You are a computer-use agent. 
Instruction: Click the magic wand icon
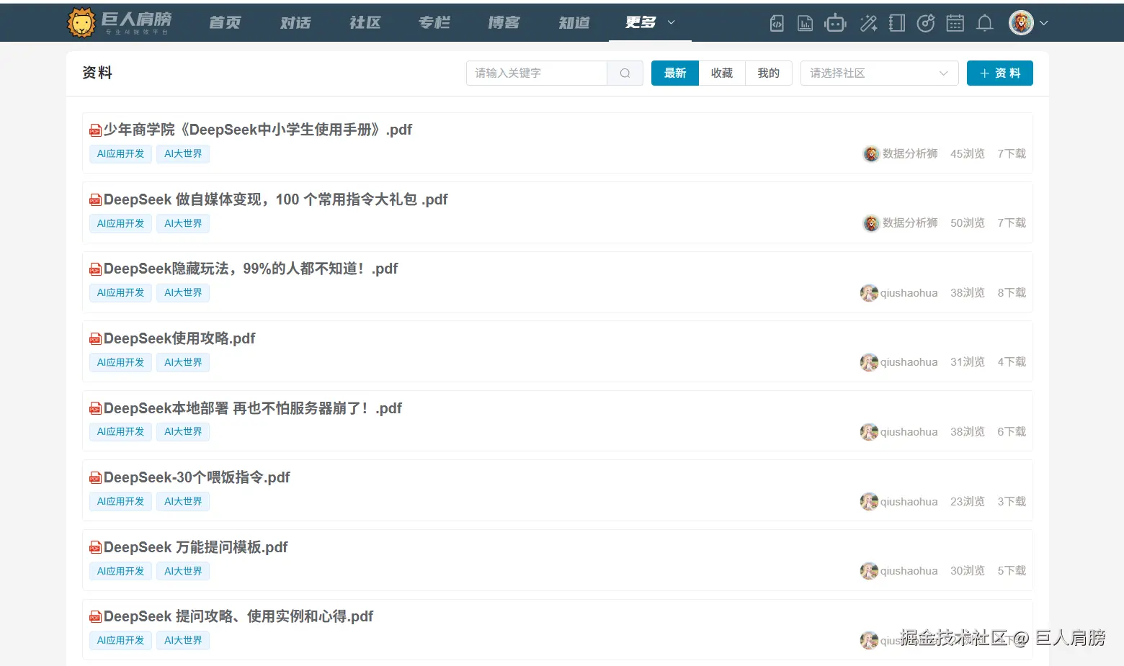pyautogui.click(x=868, y=23)
